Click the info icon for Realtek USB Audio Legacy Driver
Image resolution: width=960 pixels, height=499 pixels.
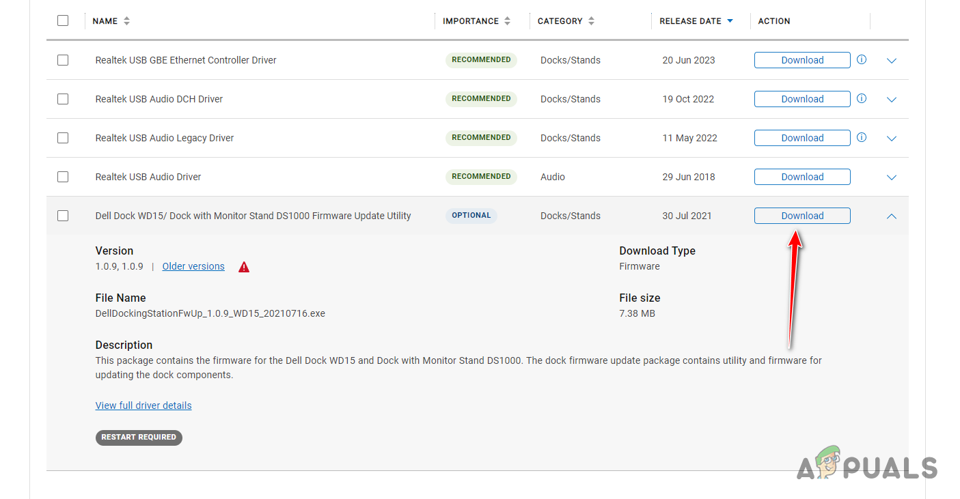click(x=861, y=138)
